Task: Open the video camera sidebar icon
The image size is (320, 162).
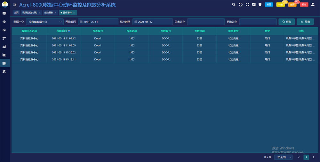Action: coord(4,38)
